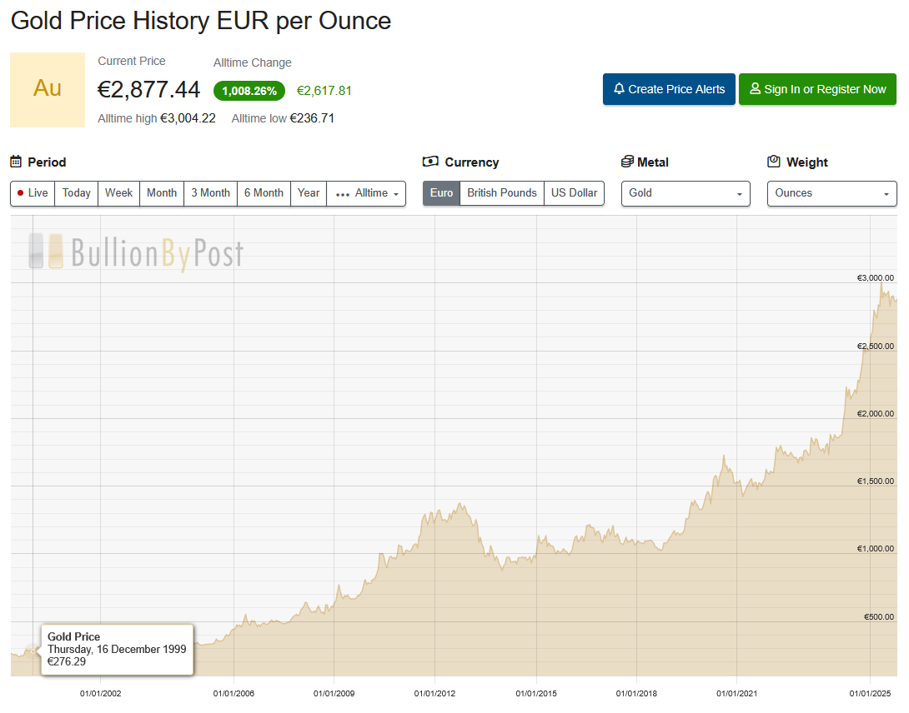Viewport: 909px width, 713px height.
Task: Click the Current Price label
Action: point(132,61)
